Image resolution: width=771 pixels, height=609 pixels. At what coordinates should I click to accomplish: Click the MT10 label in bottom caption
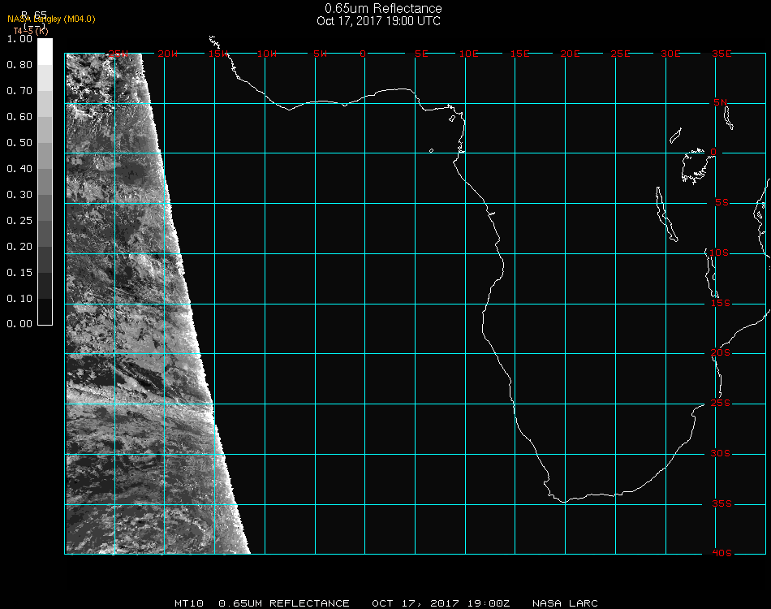click(x=189, y=603)
